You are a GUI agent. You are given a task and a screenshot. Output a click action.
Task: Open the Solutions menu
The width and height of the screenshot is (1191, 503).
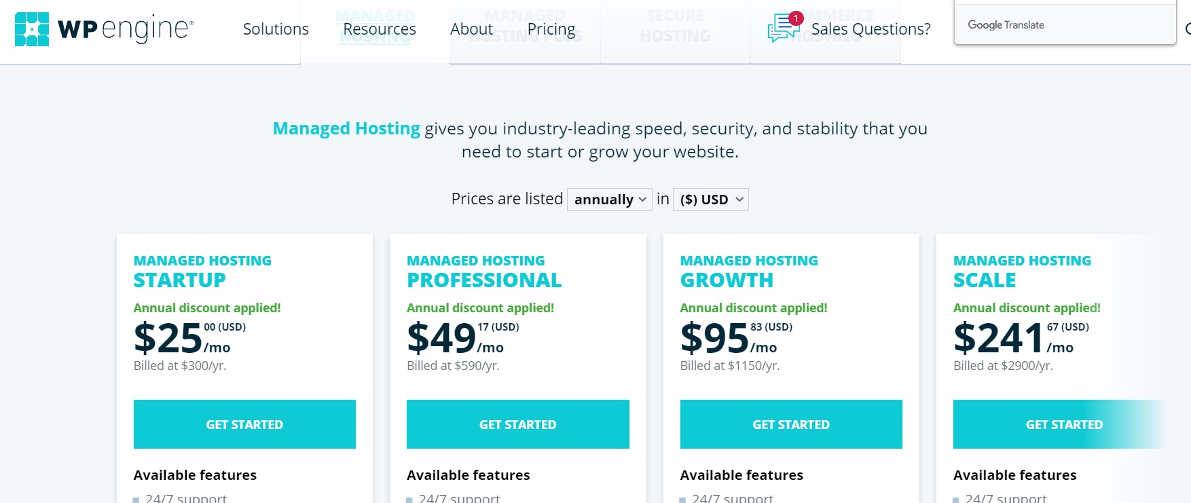pyautogui.click(x=276, y=29)
